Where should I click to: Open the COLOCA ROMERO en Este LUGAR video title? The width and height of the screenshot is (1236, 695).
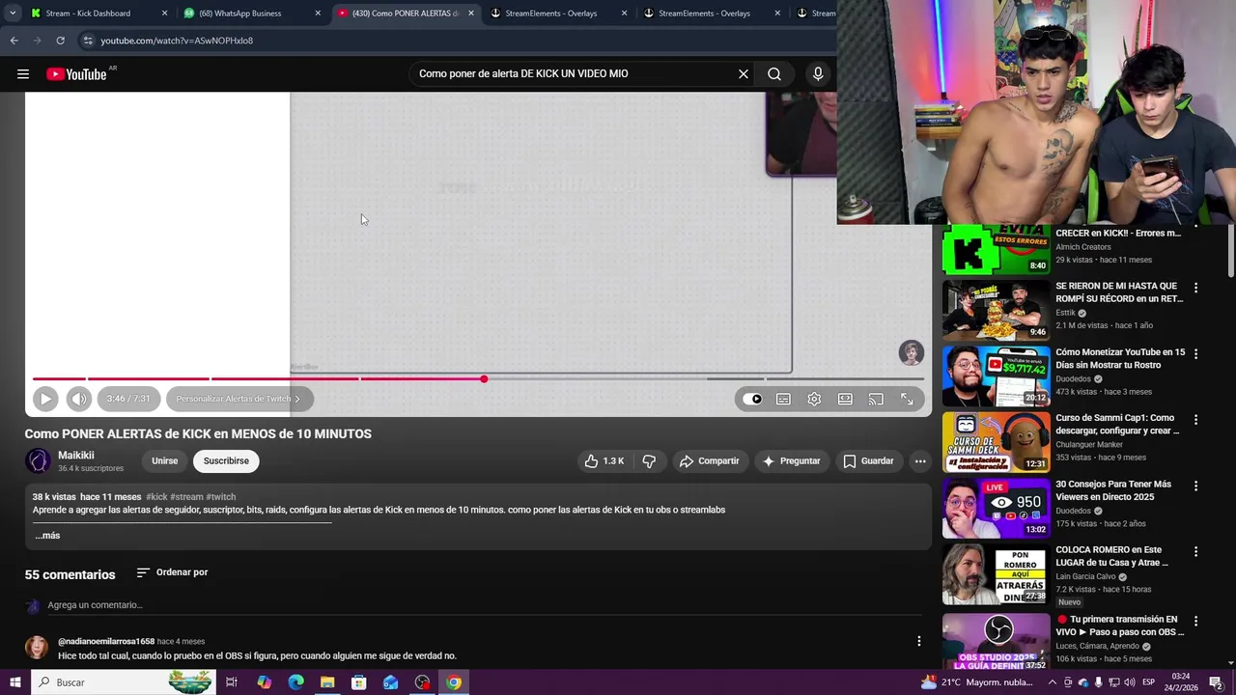(1111, 556)
